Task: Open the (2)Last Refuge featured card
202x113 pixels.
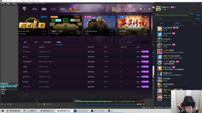Action: [100, 26]
